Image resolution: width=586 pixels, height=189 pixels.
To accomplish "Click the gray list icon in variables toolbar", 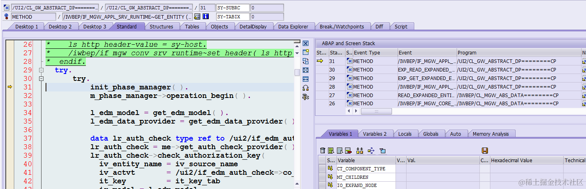I will pos(340,151).
